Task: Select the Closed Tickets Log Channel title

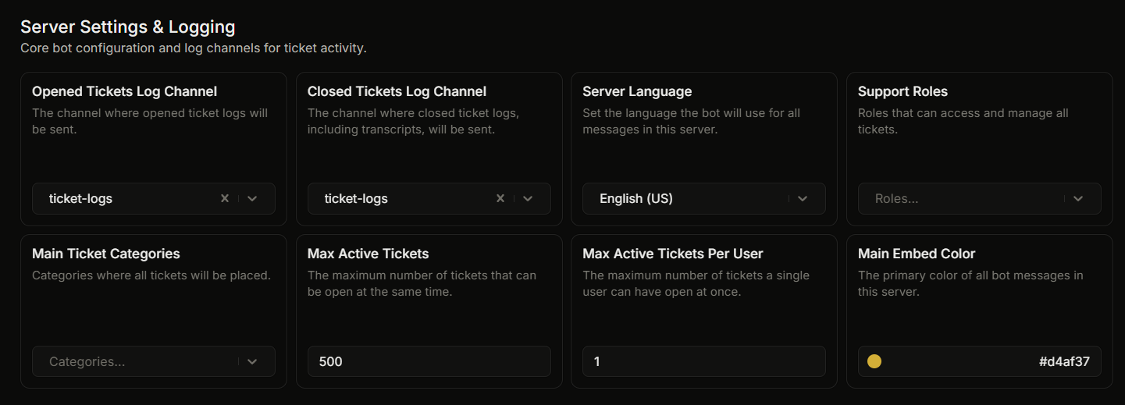Action: coord(397,91)
